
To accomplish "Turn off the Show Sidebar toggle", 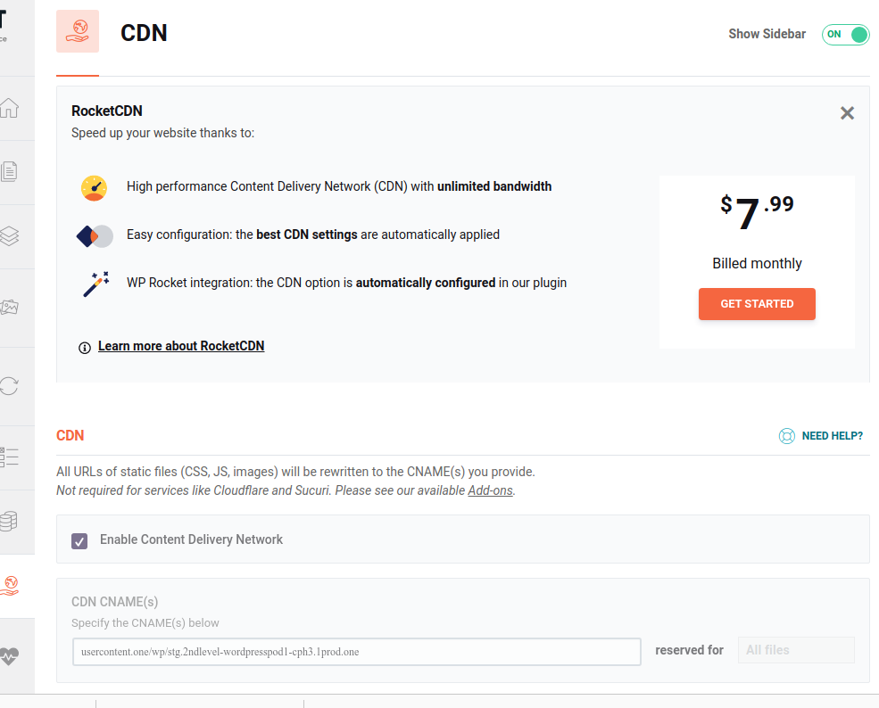I will click(x=844, y=34).
